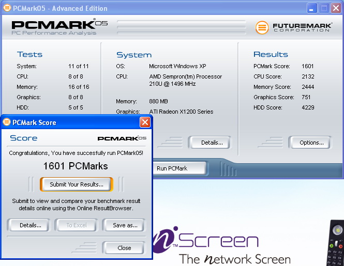Click the disabled maximize button of PCMark05
This screenshot has height=266, width=344.
324,8
